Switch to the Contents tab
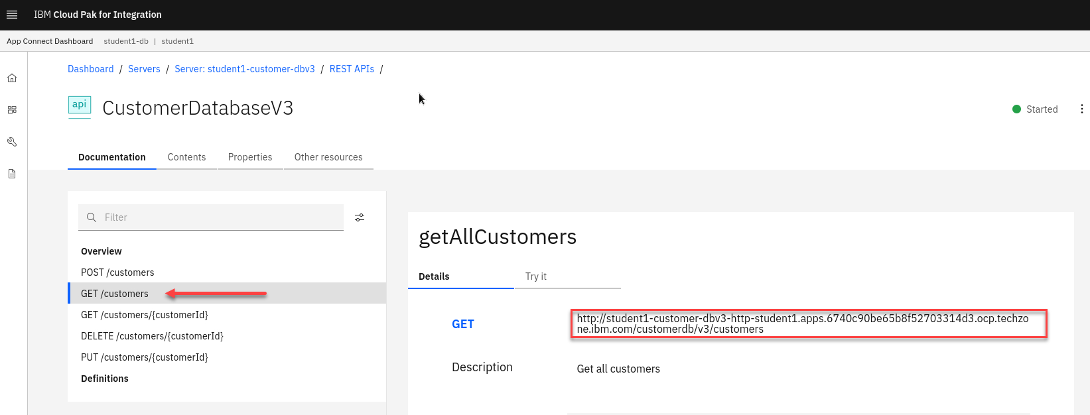 click(186, 157)
